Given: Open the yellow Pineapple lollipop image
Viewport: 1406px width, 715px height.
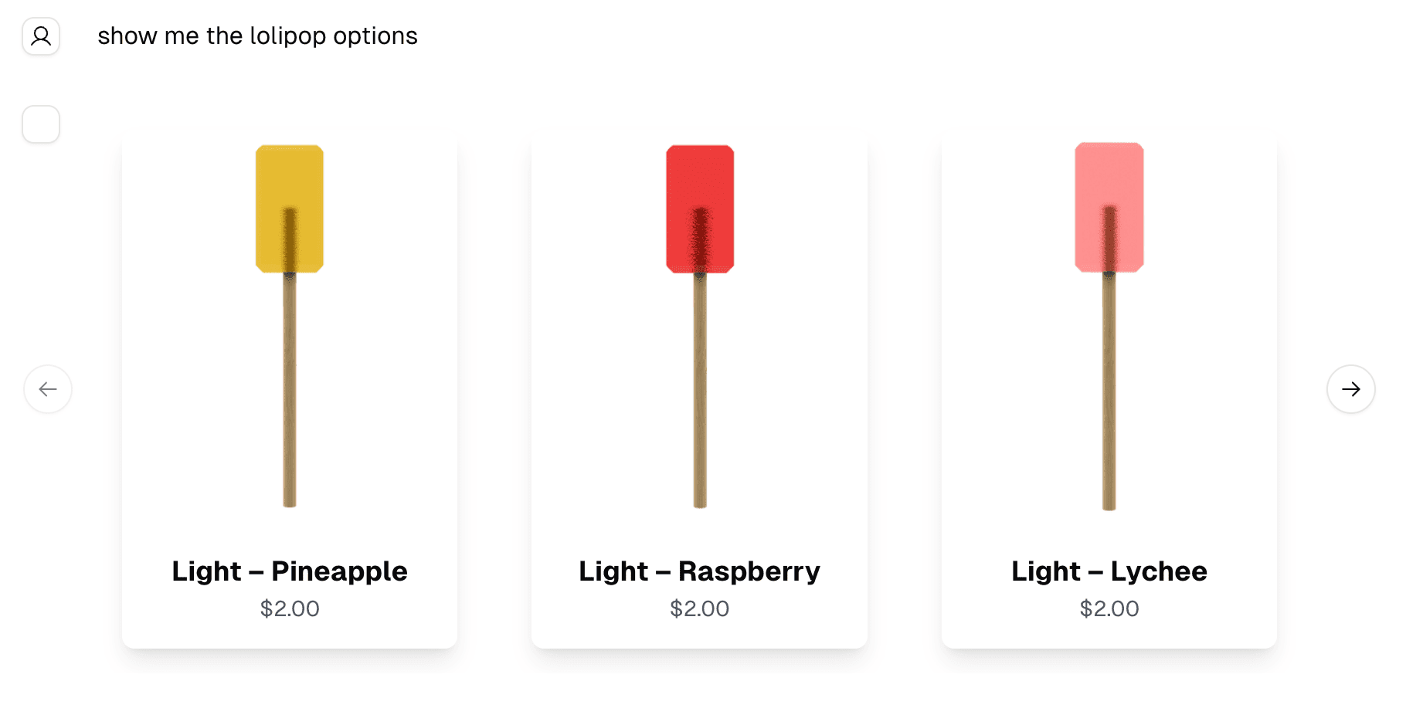Looking at the screenshot, I should point(290,326).
